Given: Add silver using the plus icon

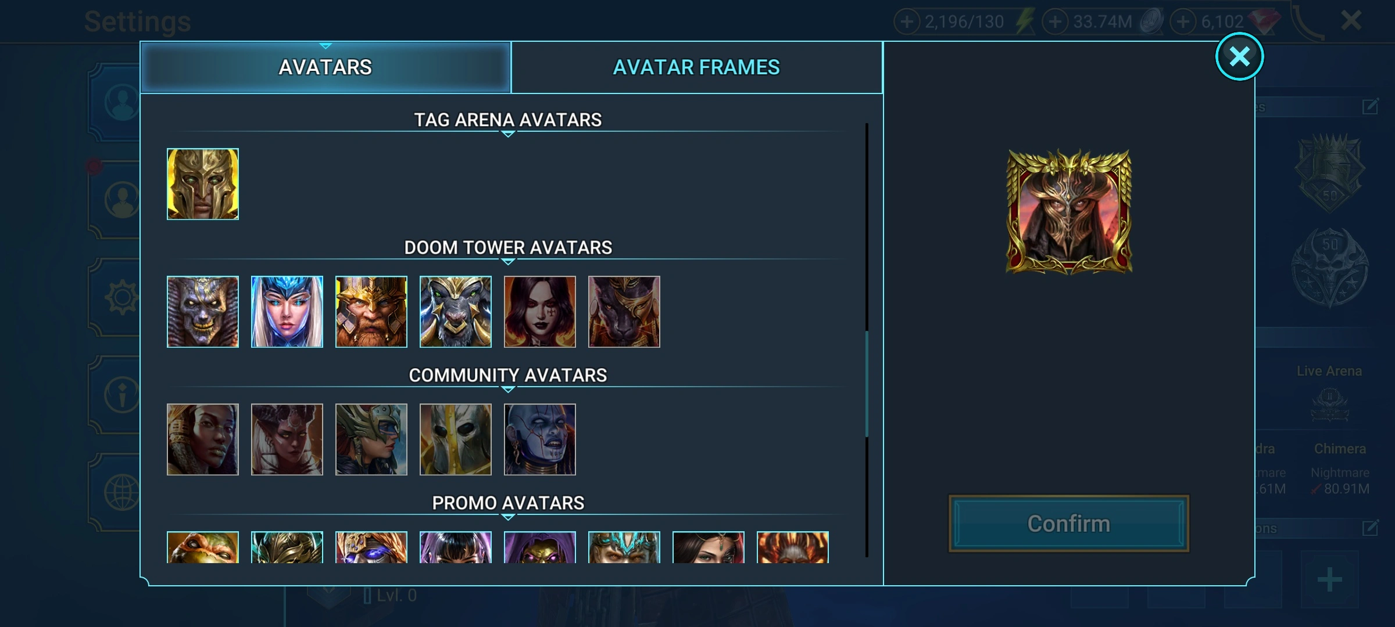Looking at the screenshot, I should (1055, 22).
